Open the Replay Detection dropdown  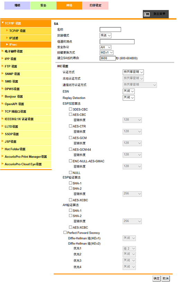pyautogui.click(x=129, y=98)
